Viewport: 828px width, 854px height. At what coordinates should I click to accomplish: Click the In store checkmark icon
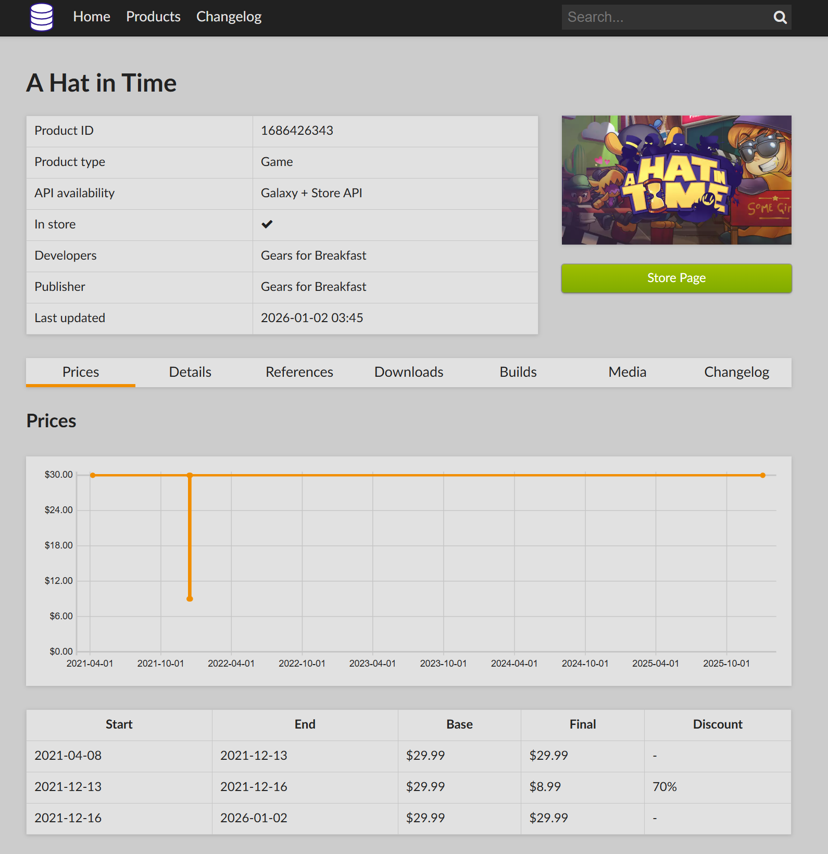267,224
